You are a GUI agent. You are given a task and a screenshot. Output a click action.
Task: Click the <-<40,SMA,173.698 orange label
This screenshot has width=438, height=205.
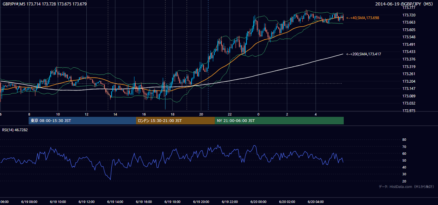tap(363, 18)
